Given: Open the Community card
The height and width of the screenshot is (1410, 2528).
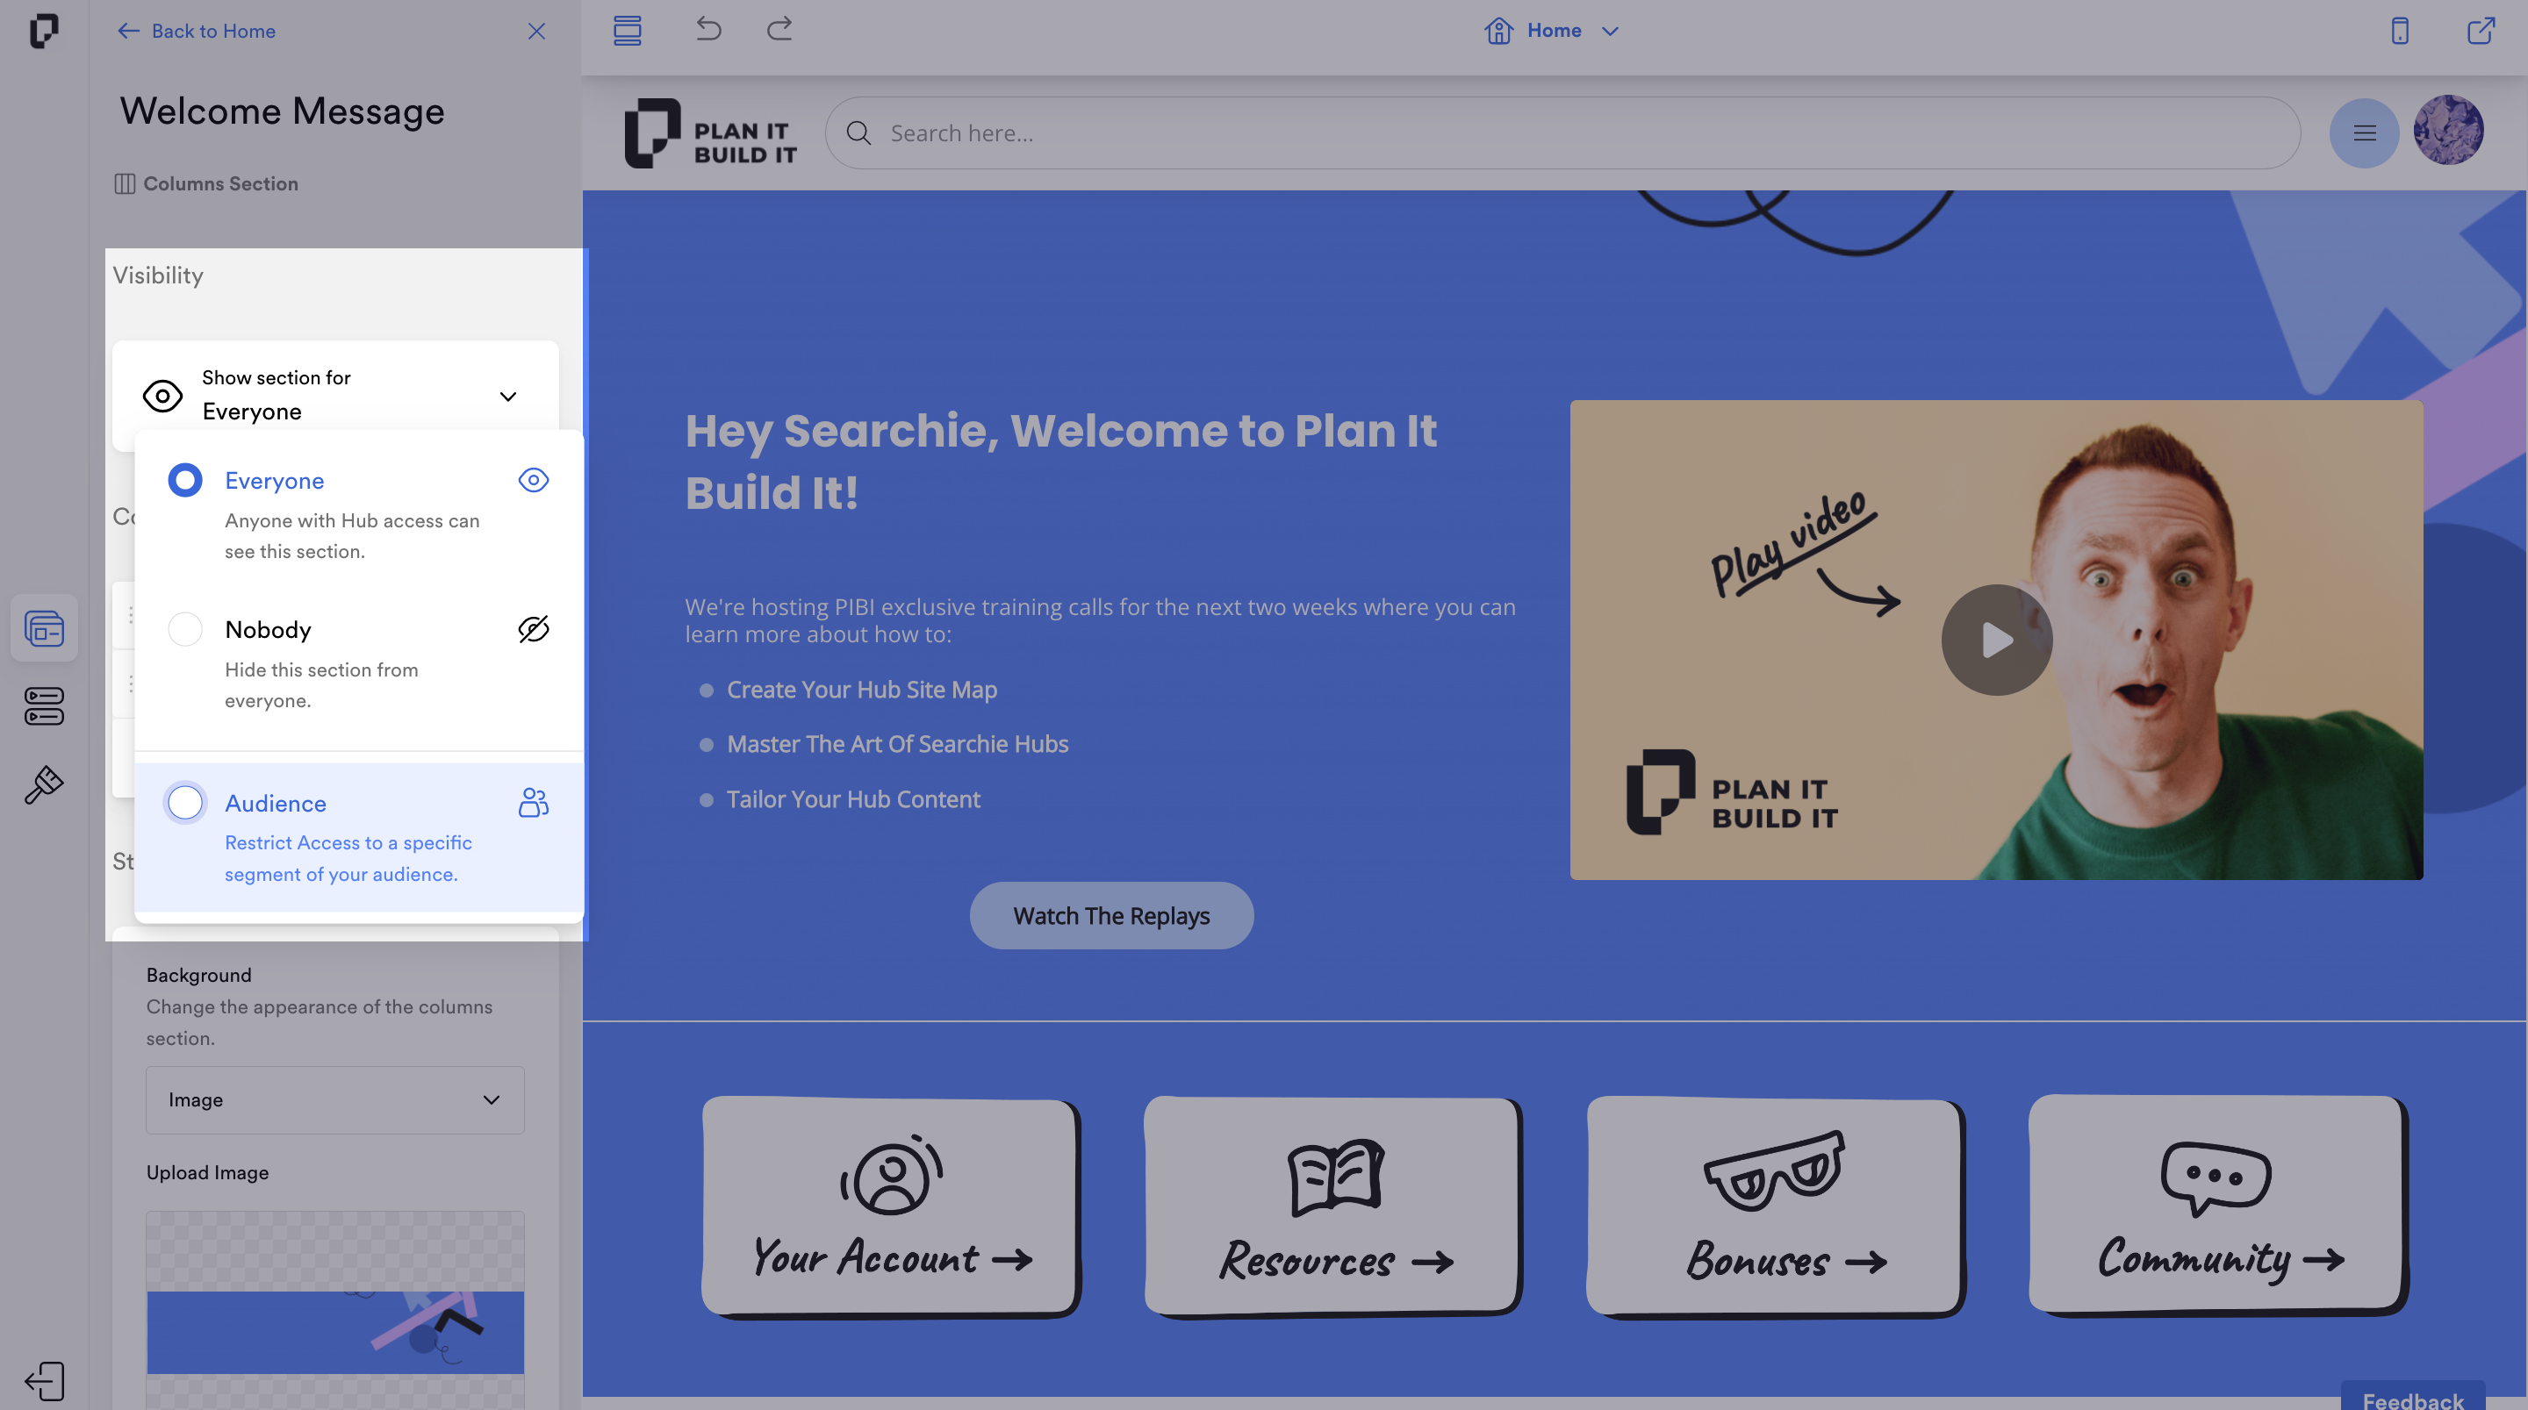Looking at the screenshot, I should [2218, 1207].
